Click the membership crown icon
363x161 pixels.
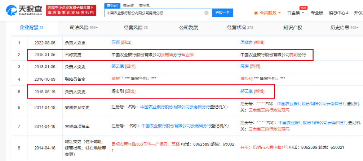click(256, 13)
